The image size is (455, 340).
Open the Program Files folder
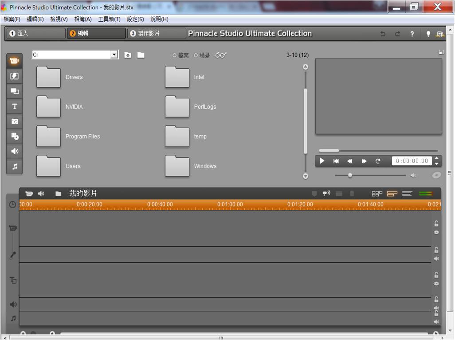point(49,137)
